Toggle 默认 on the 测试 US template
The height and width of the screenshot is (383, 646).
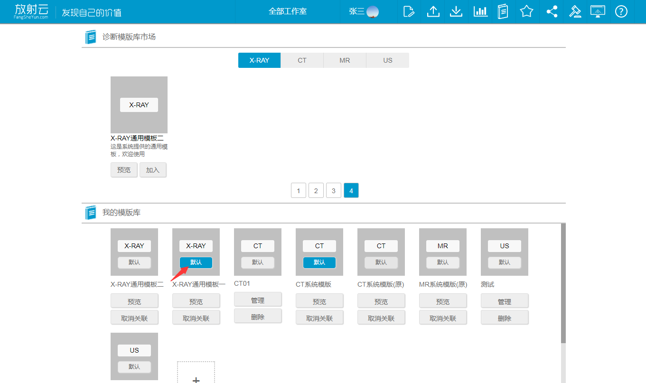(505, 262)
